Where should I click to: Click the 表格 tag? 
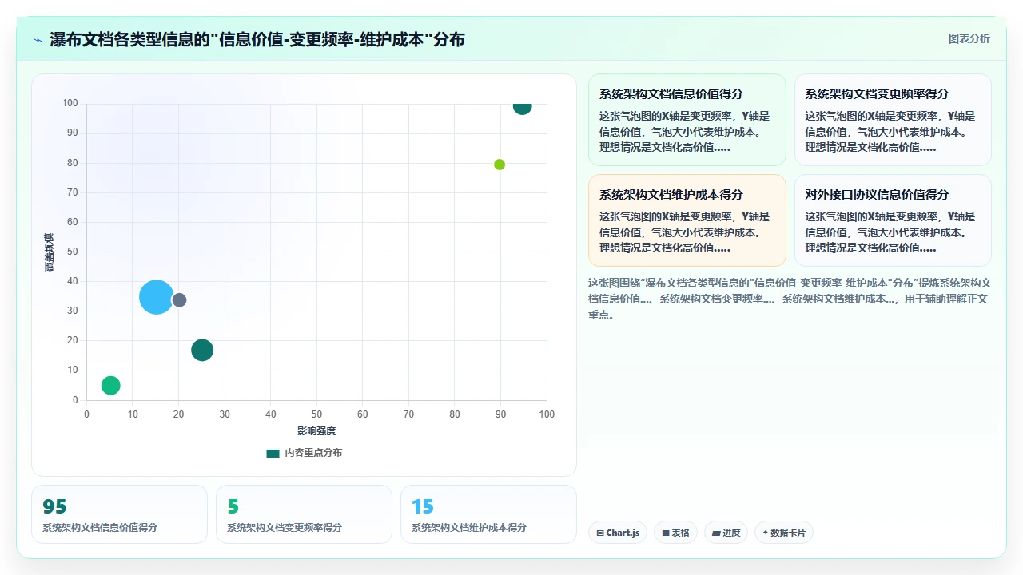(x=675, y=533)
